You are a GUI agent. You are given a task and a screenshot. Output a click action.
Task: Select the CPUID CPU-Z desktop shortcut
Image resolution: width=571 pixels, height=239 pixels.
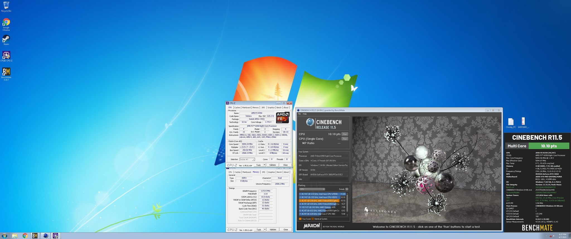6,56
